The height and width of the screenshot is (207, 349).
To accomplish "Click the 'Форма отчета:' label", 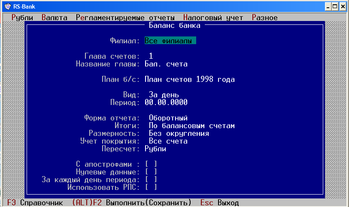I will pyautogui.click(x=112, y=118).
